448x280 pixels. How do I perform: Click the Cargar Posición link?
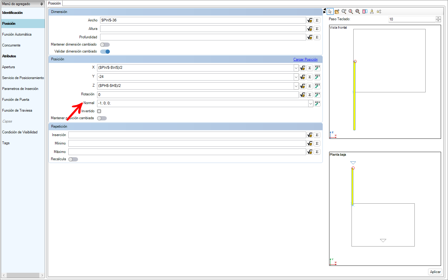(306, 59)
